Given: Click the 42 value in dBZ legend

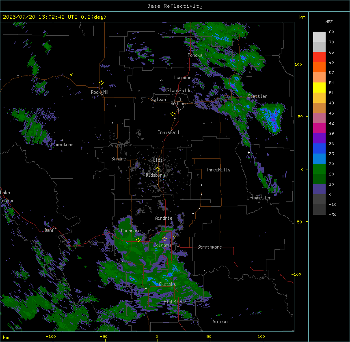Looking at the screenshot, I should (x=331, y=123).
